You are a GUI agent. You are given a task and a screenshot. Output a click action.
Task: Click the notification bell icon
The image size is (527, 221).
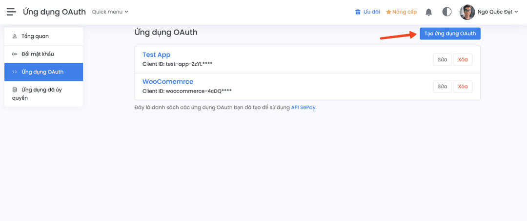(428, 12)
